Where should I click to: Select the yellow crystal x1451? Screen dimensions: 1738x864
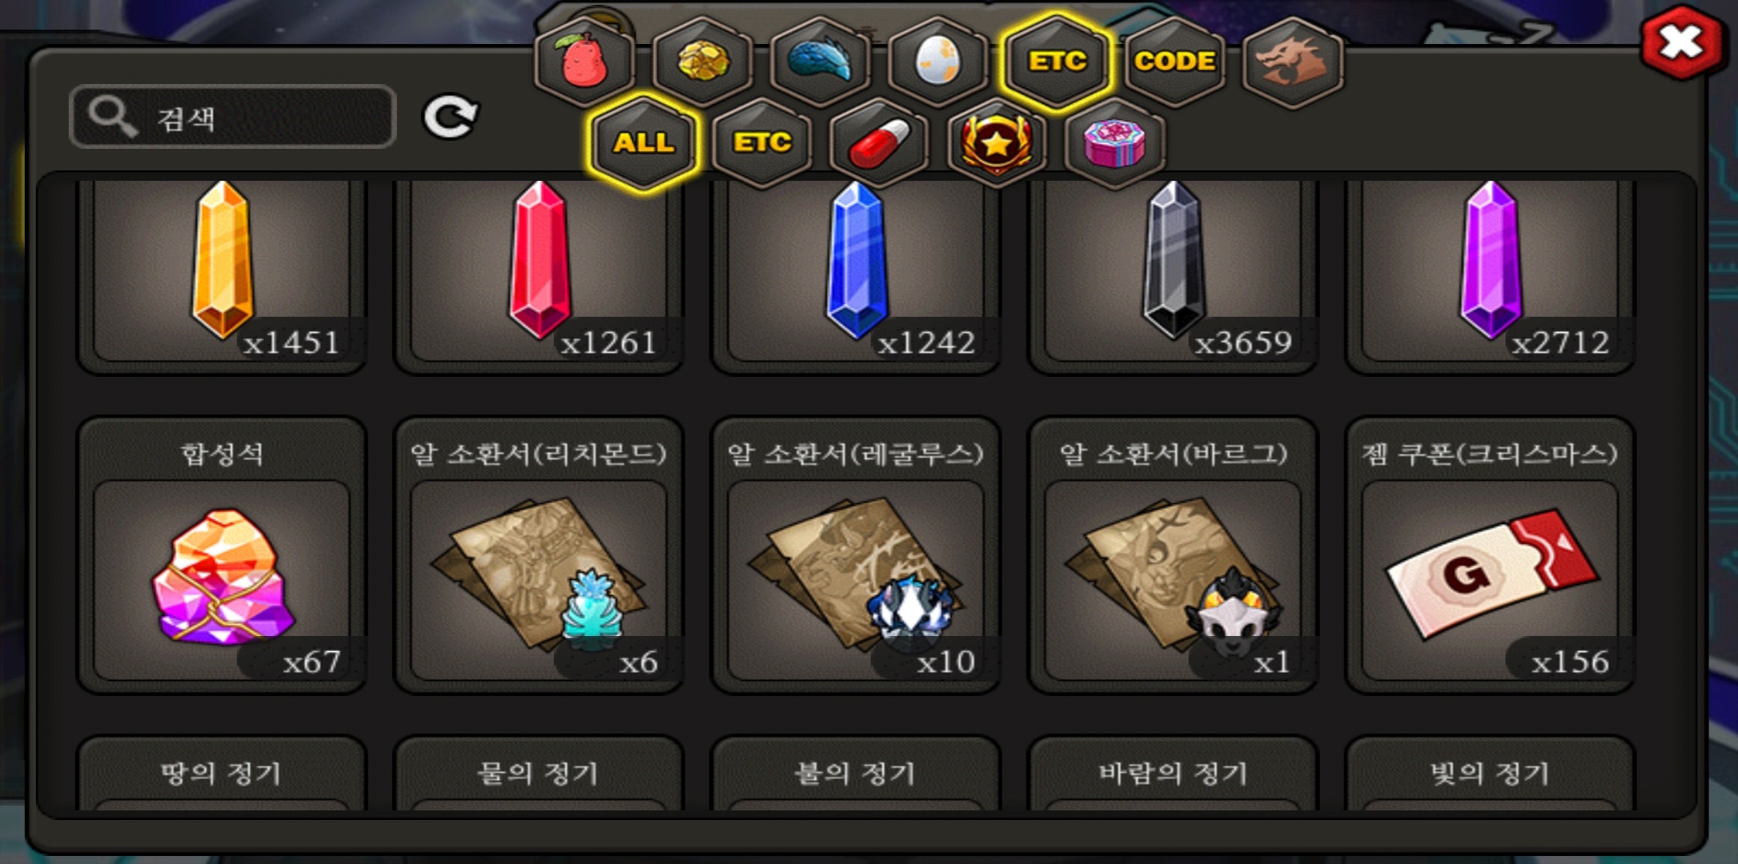coord(222,276)
